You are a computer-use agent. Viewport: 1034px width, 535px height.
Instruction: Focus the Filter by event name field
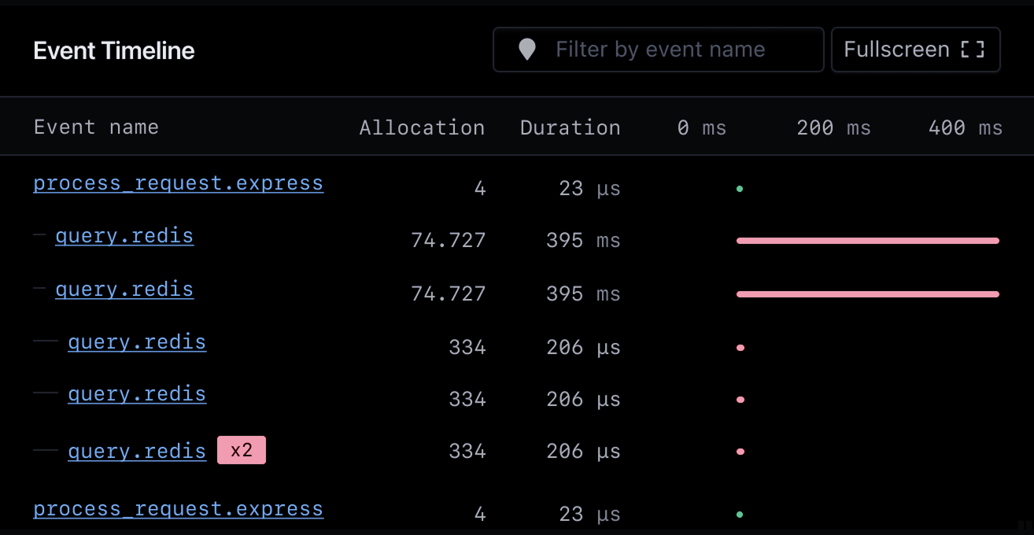click(658, 50)
